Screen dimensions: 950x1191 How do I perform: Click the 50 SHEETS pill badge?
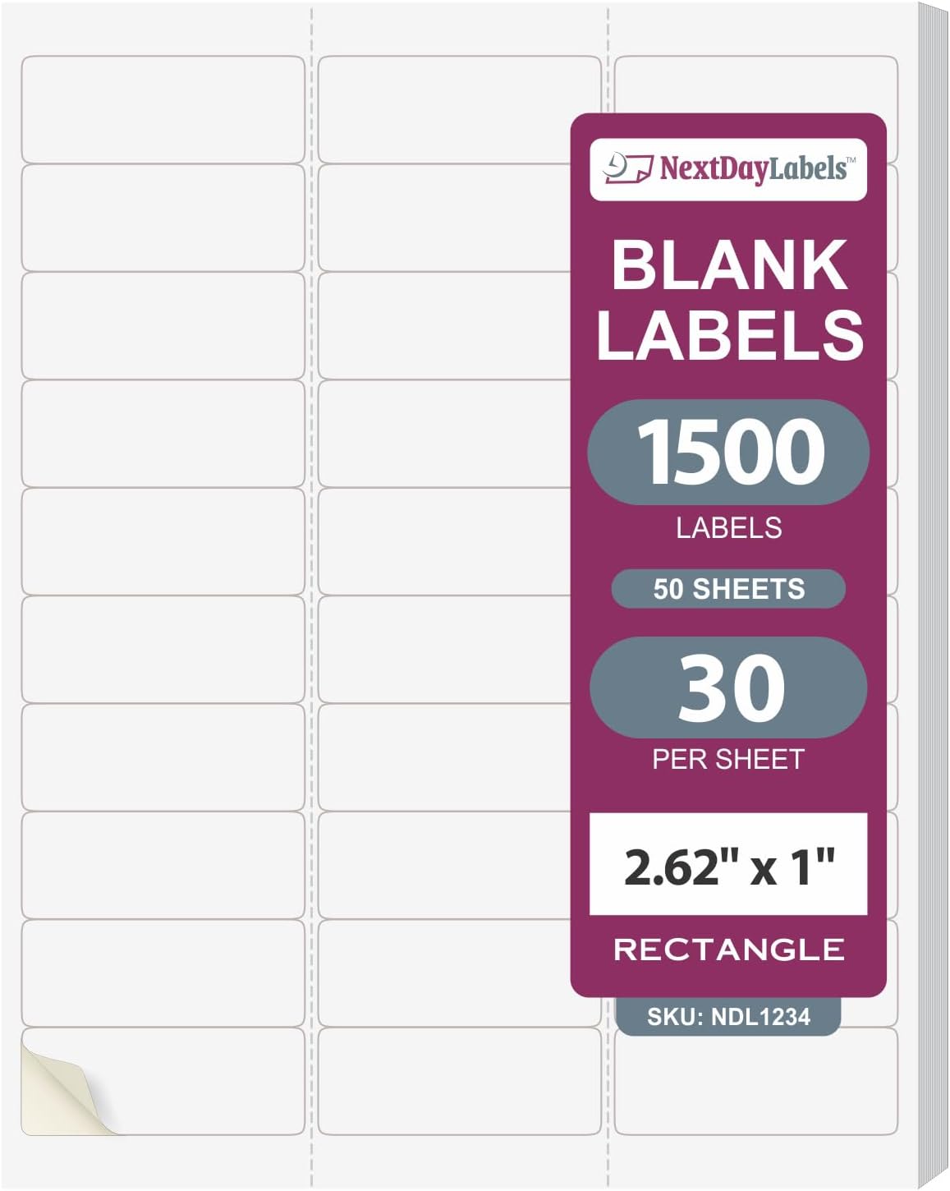coord(728,589)
